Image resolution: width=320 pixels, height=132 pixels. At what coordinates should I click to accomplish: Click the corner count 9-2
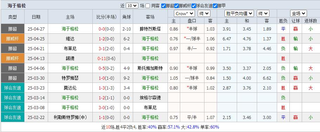click(126, 78)
